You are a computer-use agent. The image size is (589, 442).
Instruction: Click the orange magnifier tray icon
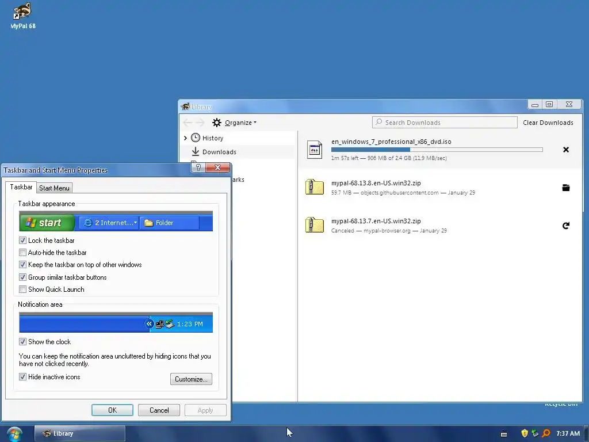pyautogui.click(x=546, y=433)
